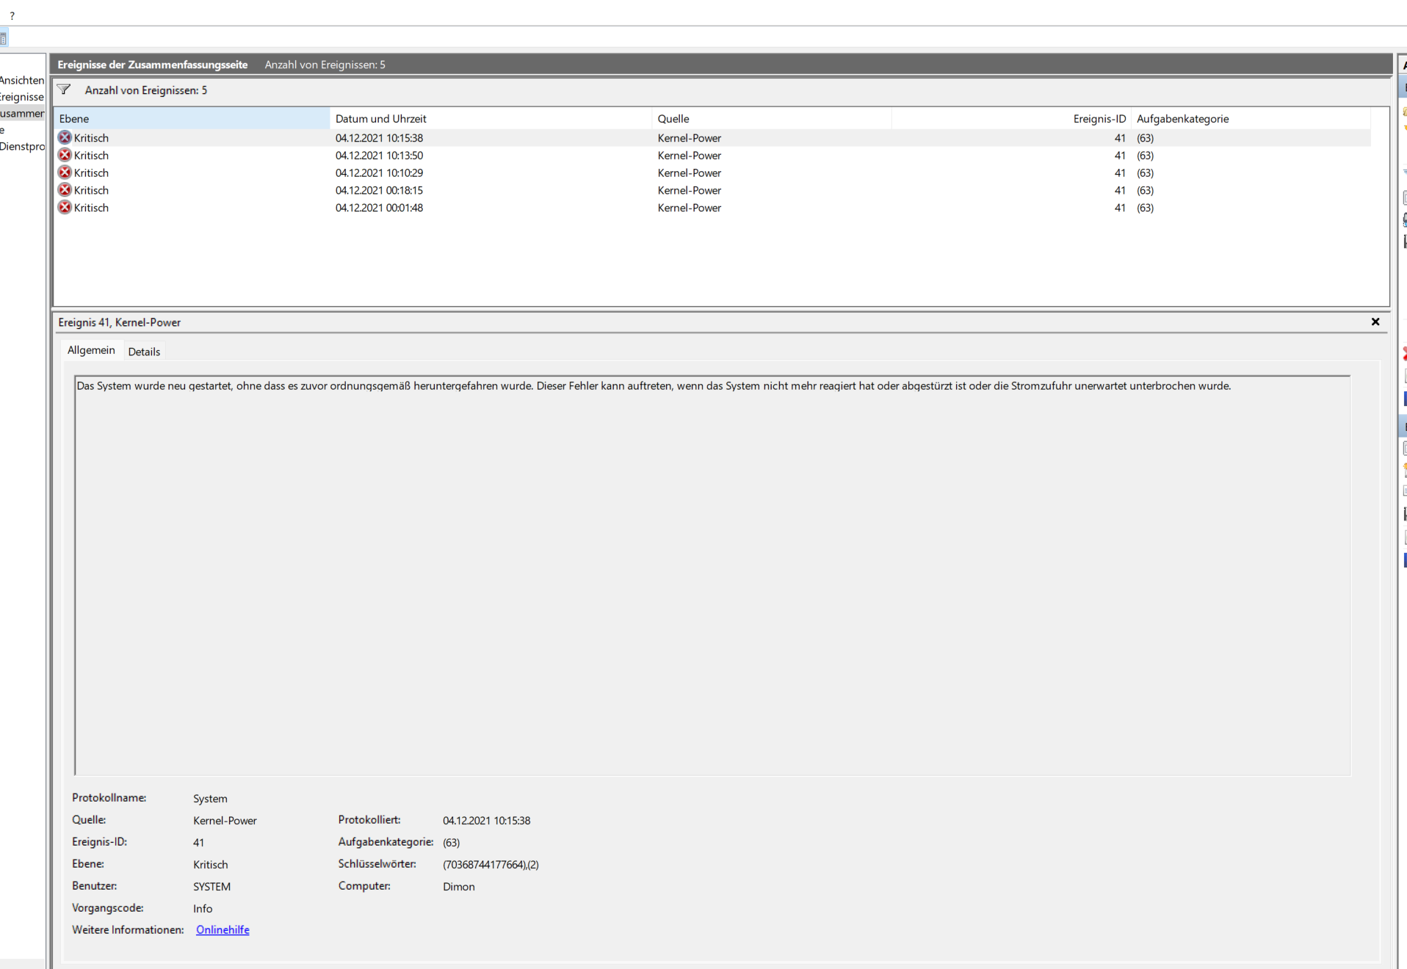Click Quelle value 'Kernel-Power' in details
This screenshot has width=1407, height=969.
tap(225, 821)
